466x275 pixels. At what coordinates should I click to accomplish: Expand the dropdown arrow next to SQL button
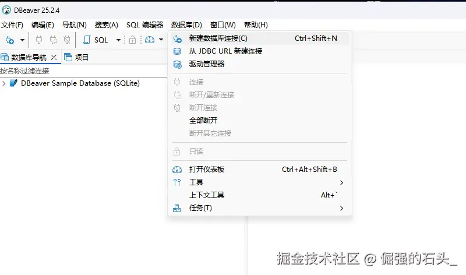(118, 40)
